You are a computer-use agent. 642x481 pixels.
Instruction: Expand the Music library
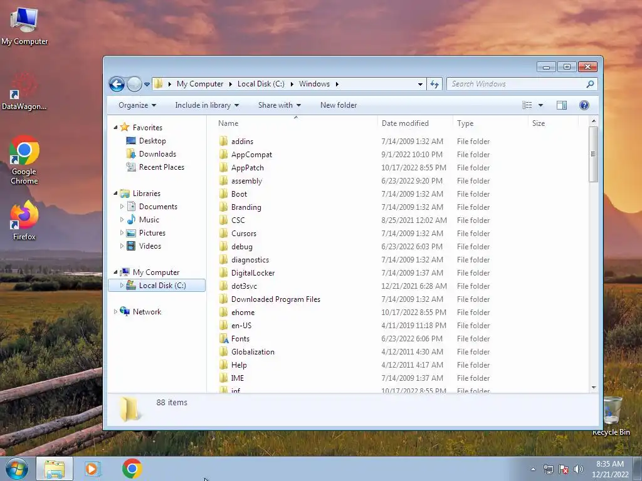point(122,220)
